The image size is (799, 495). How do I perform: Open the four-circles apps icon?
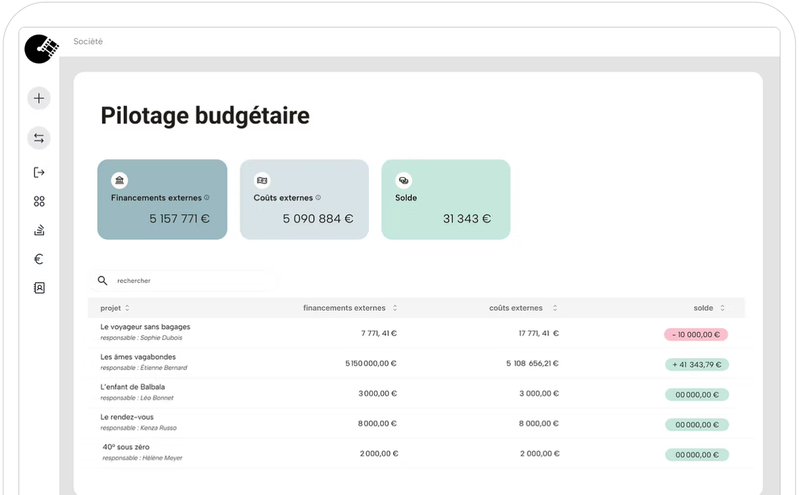pyautogui.click(x=39, y=202)
